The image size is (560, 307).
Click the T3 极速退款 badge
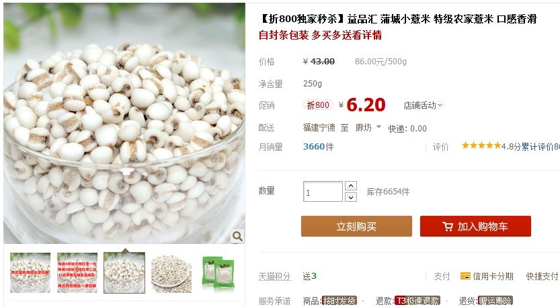(x=417, y=301)
